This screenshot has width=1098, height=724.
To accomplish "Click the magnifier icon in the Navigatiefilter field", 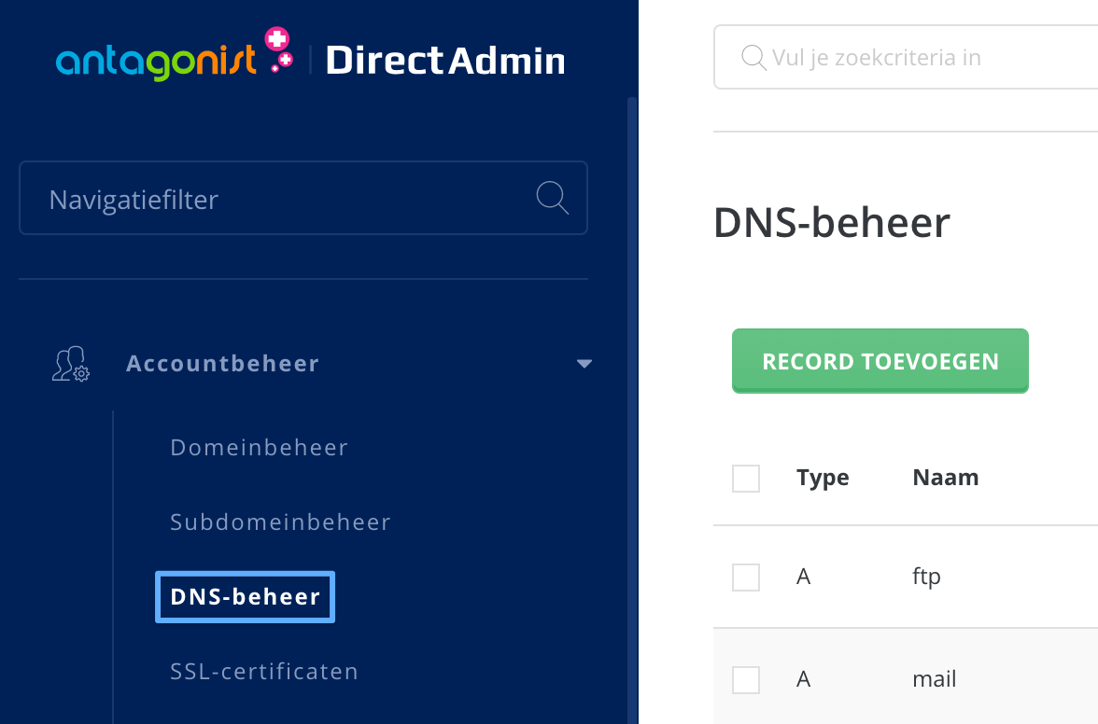I will 552,198.
